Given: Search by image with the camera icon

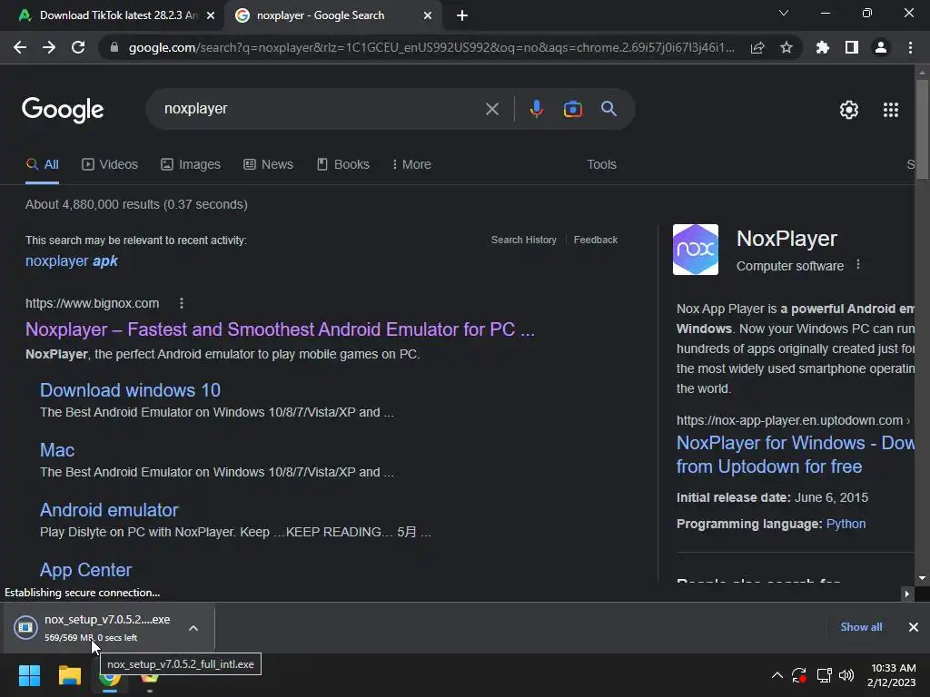Looking at the screenshot, I should 572,109.
